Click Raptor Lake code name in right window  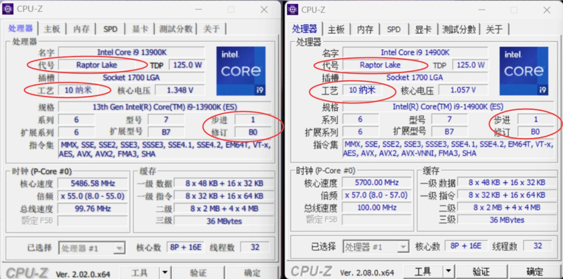click(x=380, y=65)
